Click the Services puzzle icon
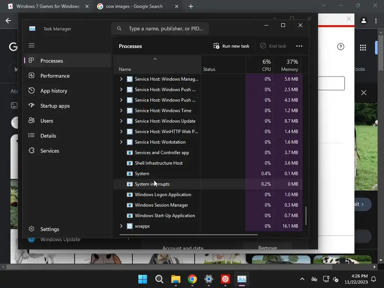384x288 pixels. (31, 150)
